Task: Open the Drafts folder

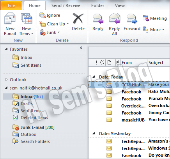Action: (x=23, y=104)
